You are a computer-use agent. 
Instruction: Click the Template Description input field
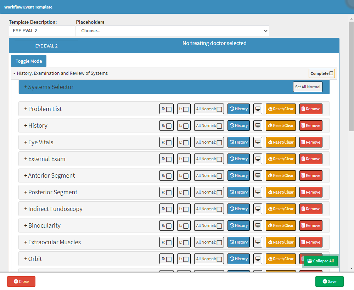coord(42,31)
